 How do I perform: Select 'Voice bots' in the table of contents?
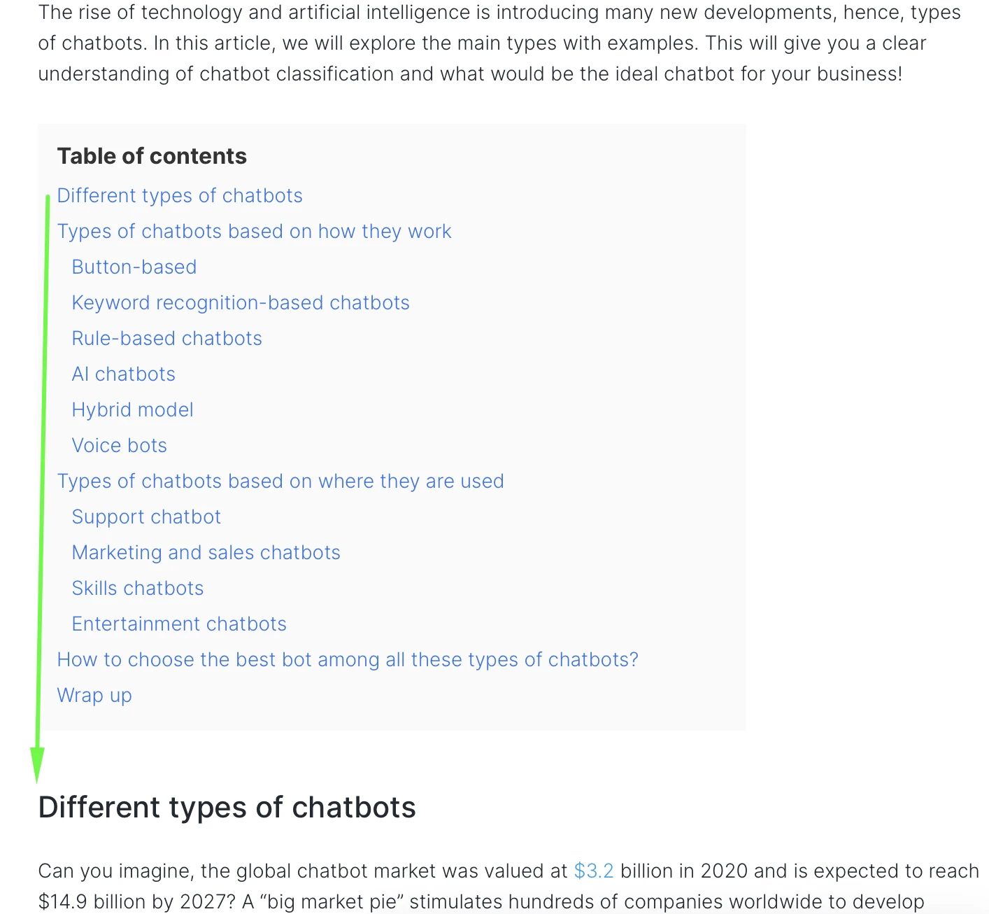click(x=119, y=446)
